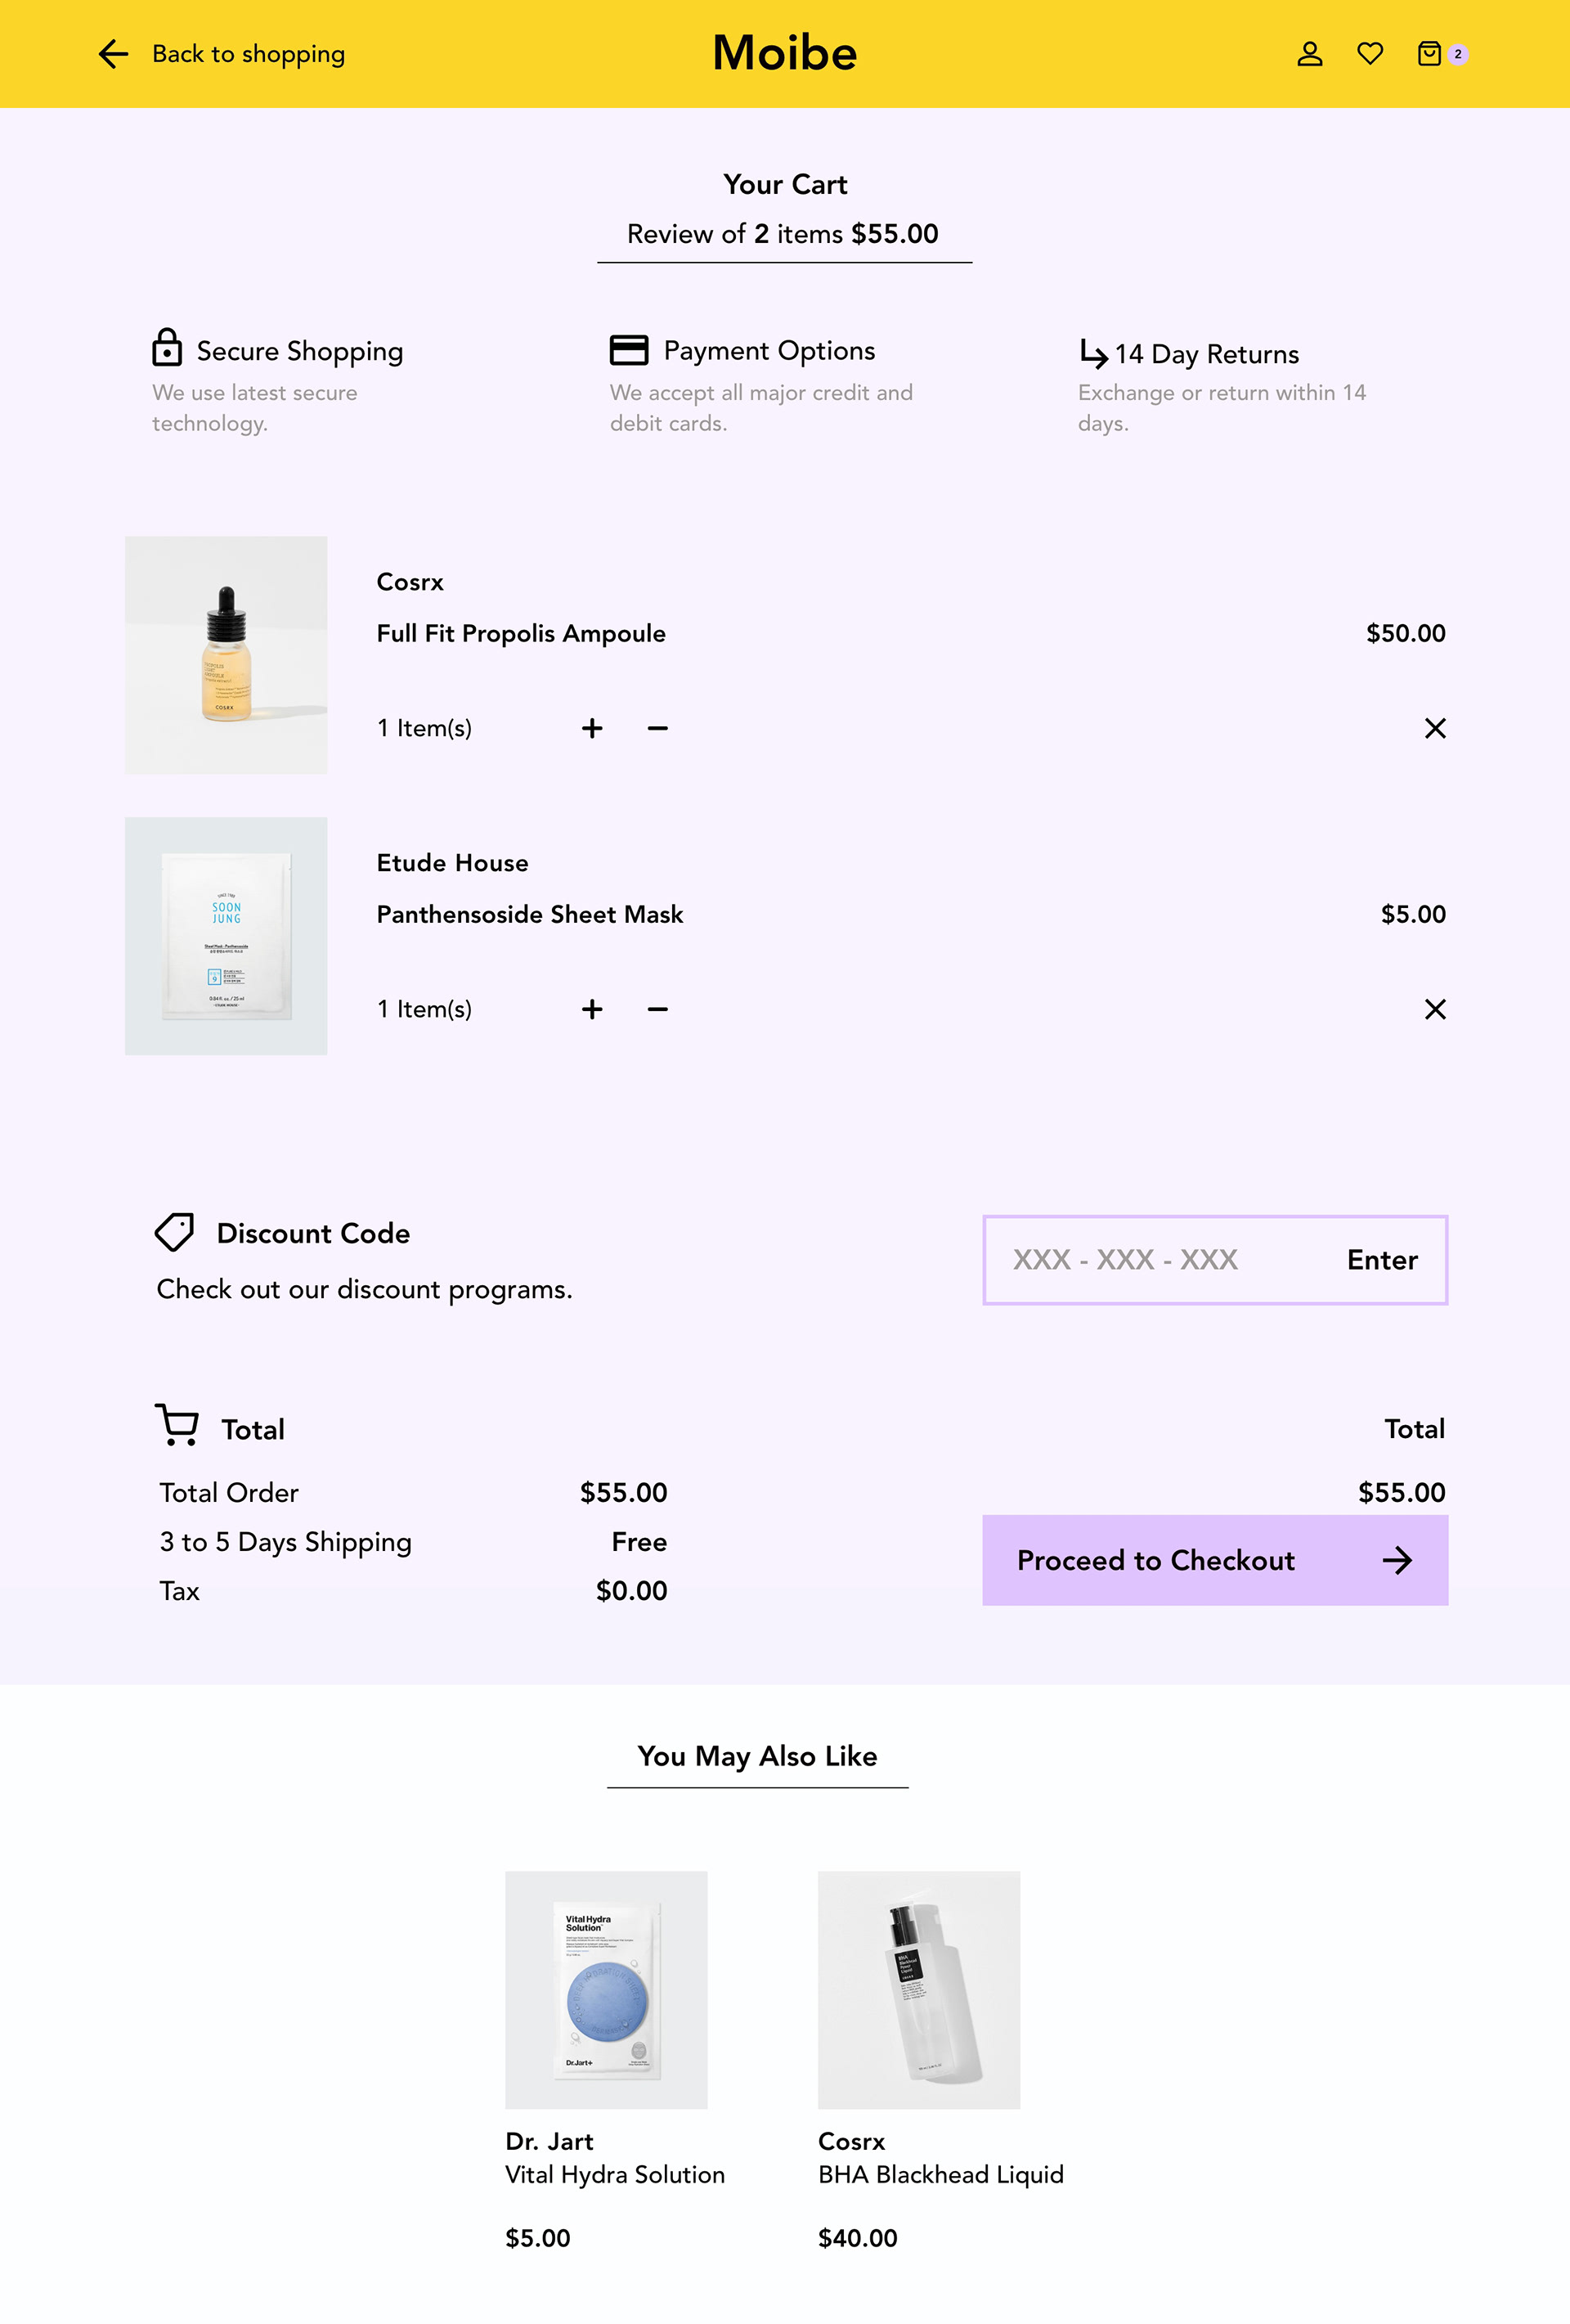This screenshot has height=2324, width=1570.
Task: Click the Back to shopping link
Action: coord(248,54)
